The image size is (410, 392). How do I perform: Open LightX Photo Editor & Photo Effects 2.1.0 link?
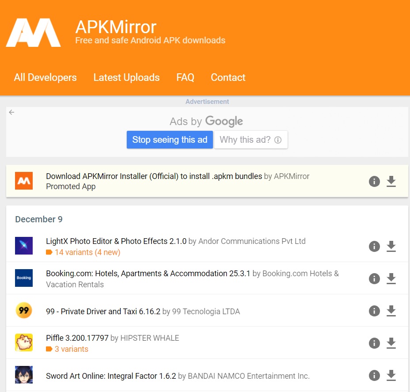[x=116, y=241]
